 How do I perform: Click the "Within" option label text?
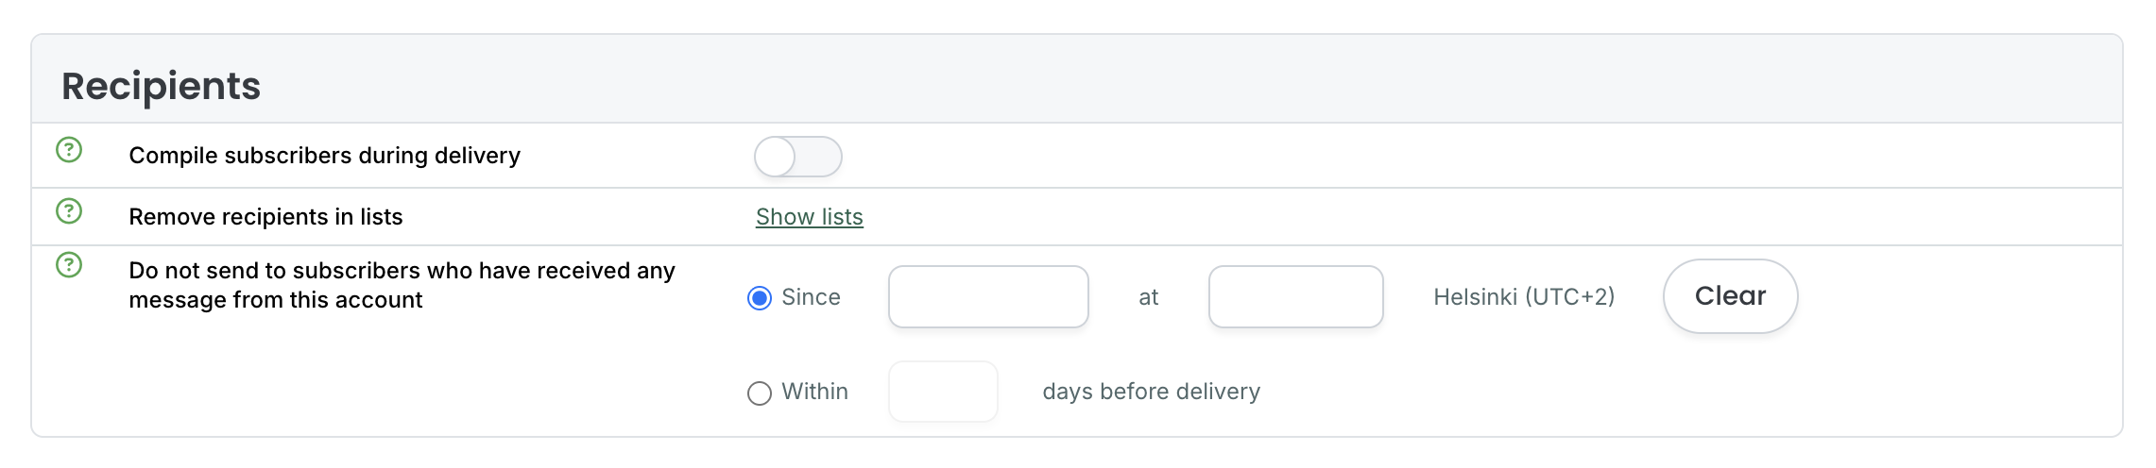click(814, 392)
